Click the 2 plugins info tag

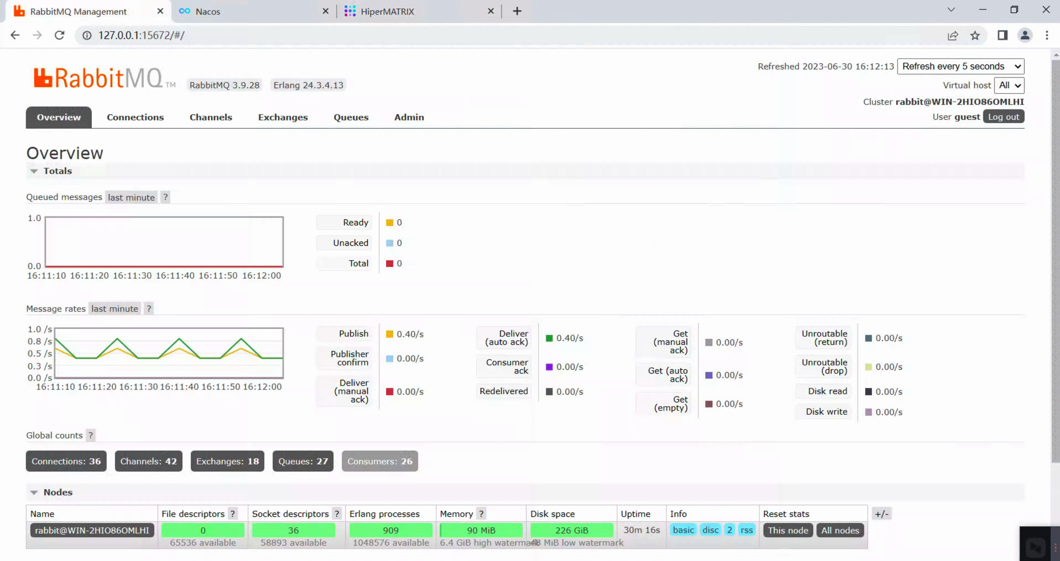coord(729,530)
